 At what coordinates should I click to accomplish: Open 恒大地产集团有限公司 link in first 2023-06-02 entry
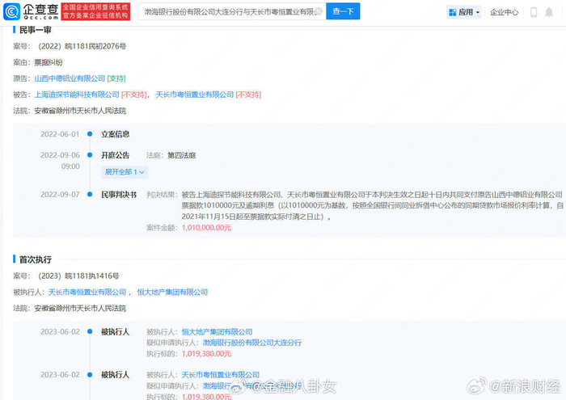click(217, 332)
